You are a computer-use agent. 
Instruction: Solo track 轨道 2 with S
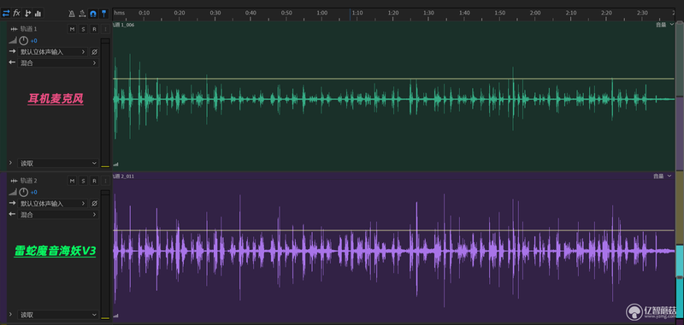click(83, 181)
